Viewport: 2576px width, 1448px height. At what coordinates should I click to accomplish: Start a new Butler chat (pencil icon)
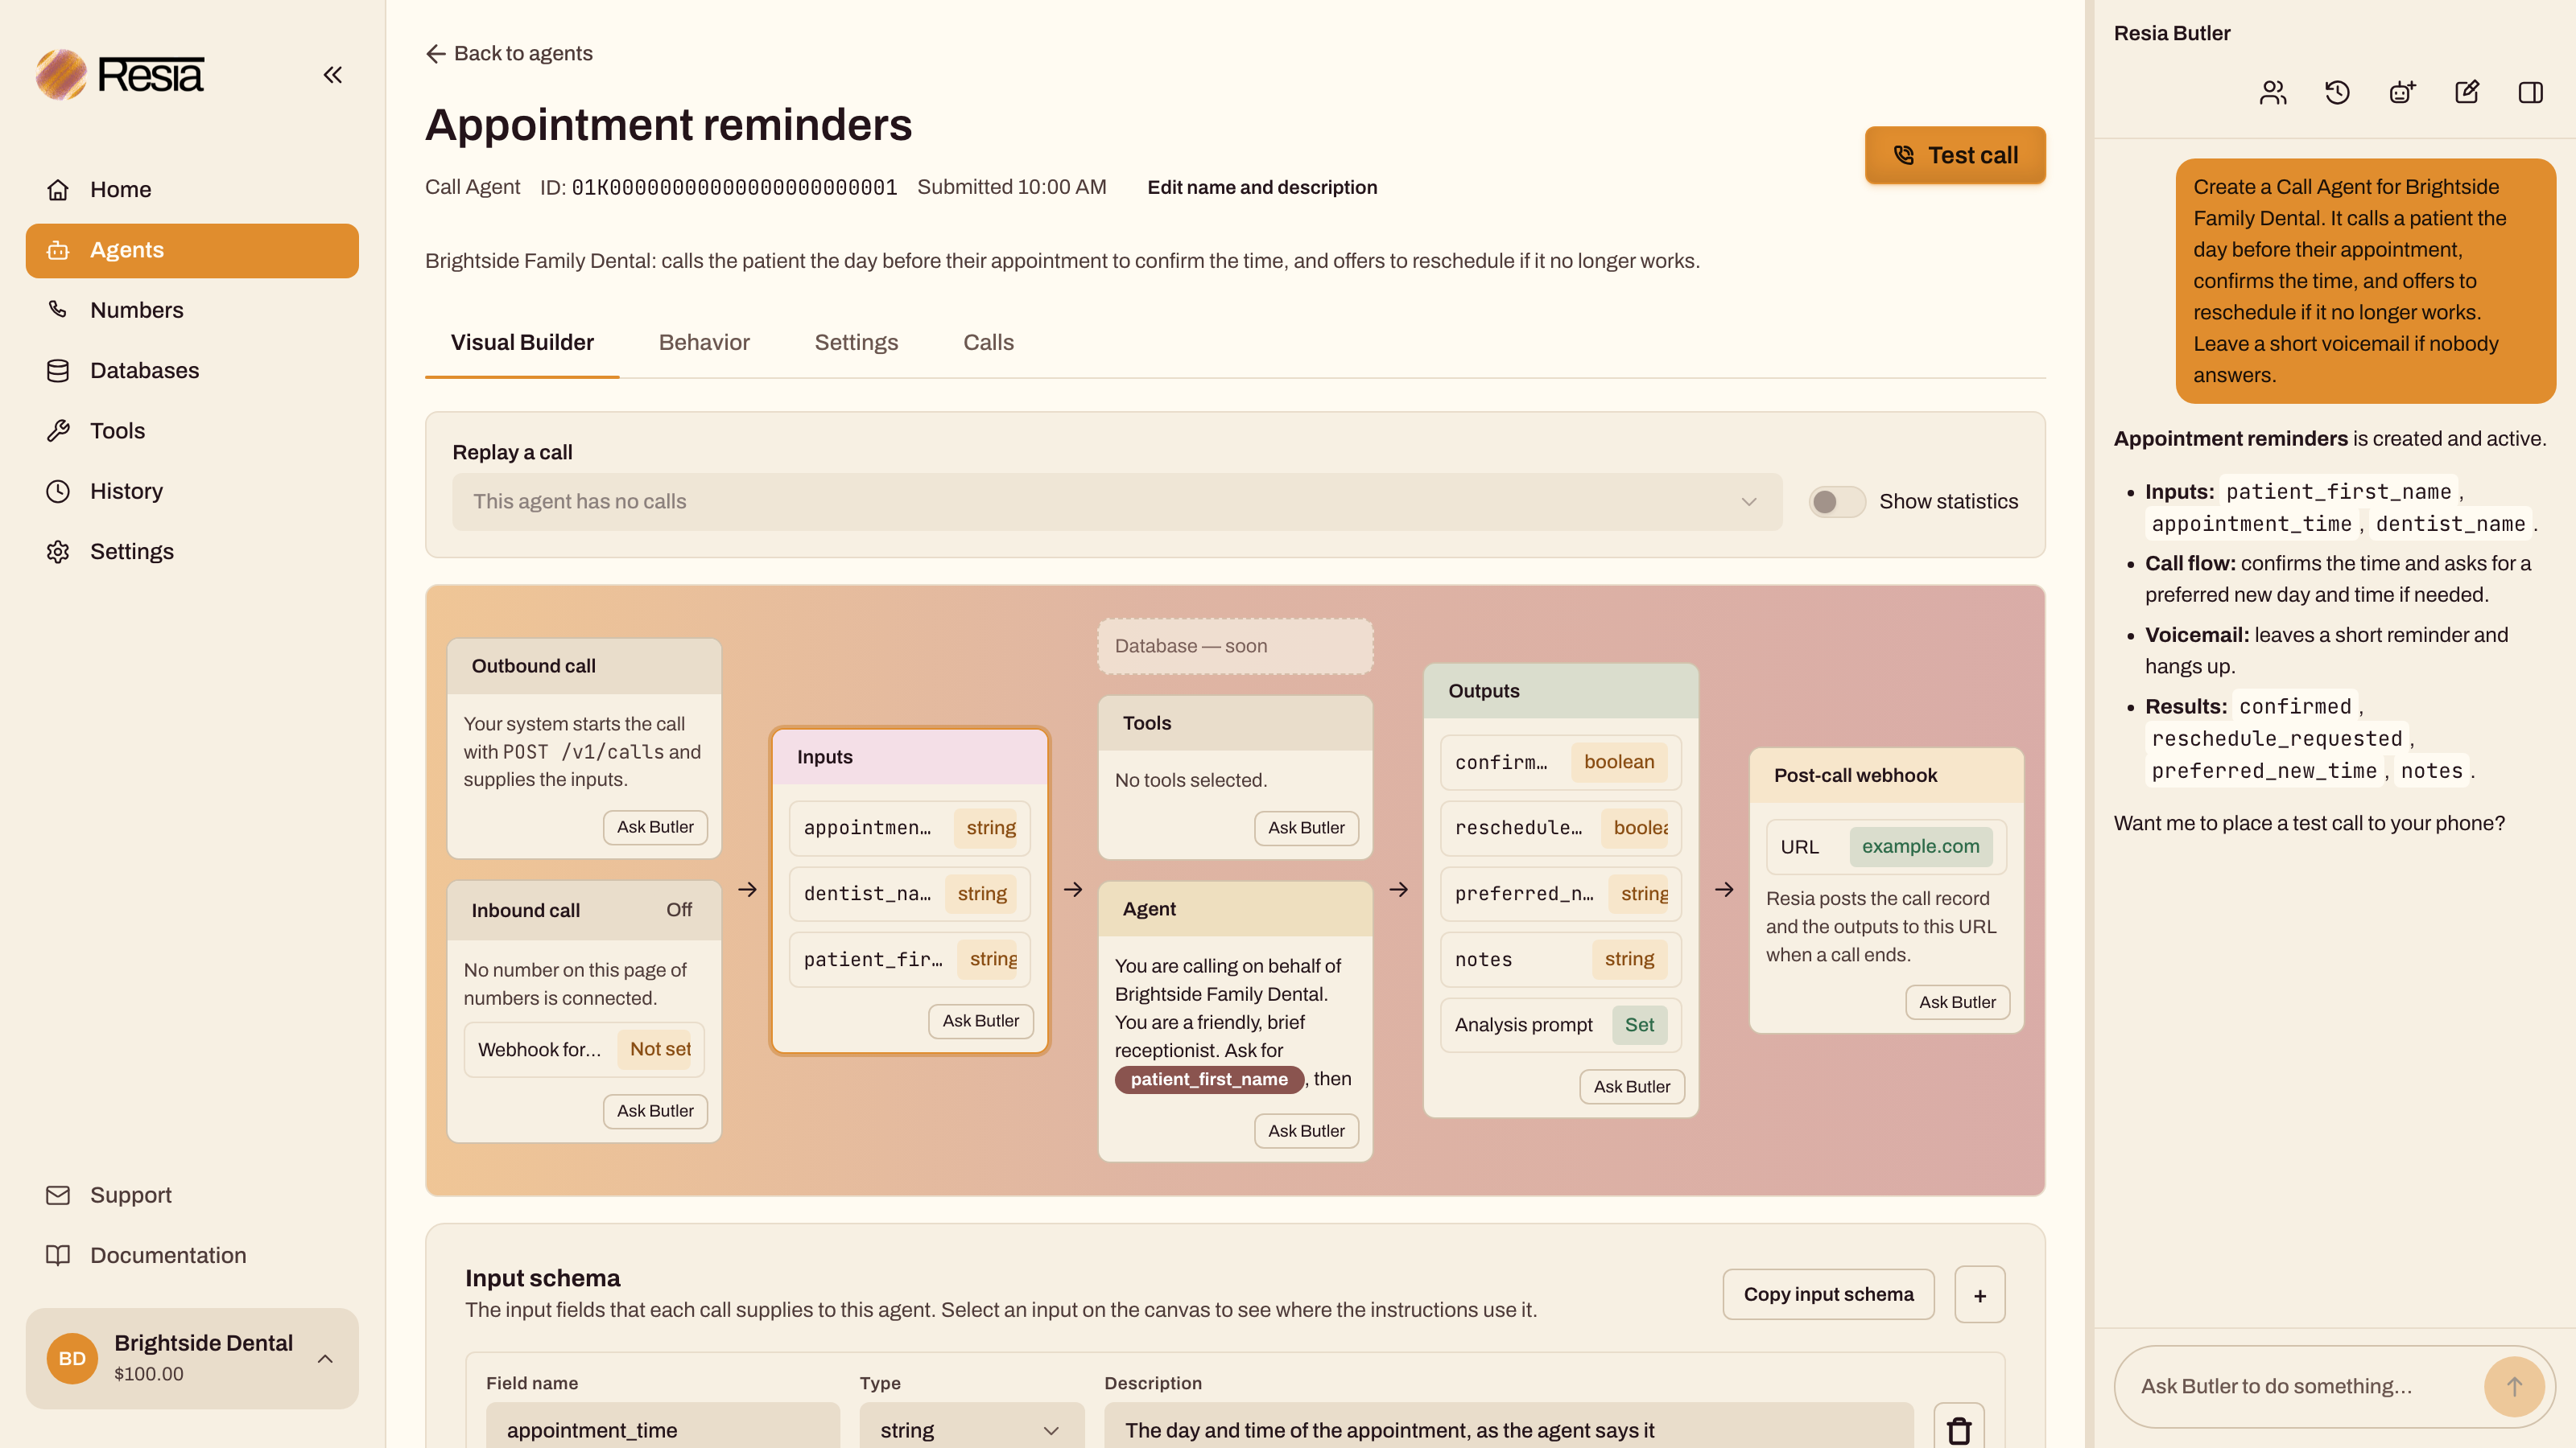(2467, 93)
